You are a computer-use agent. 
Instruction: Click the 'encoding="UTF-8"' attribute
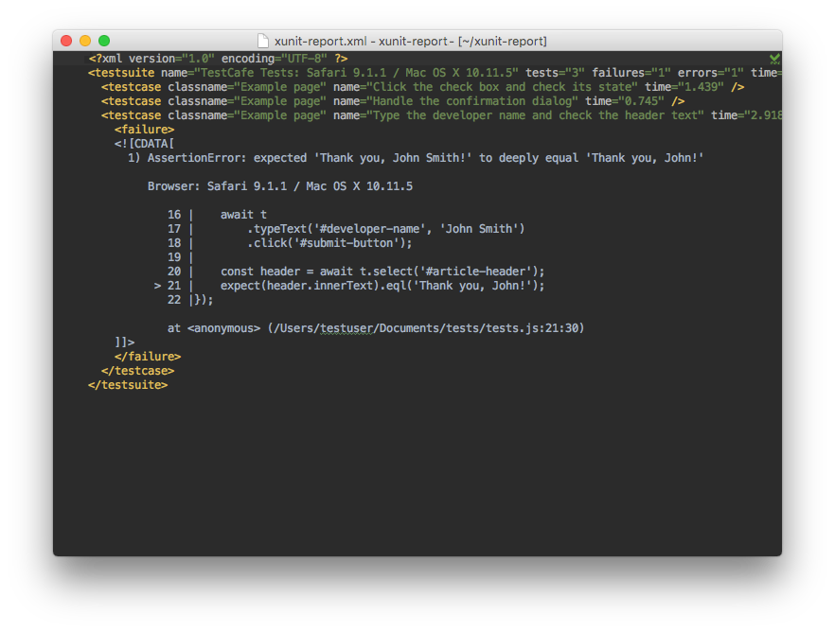pyautogui.click(x=275, y=59)
